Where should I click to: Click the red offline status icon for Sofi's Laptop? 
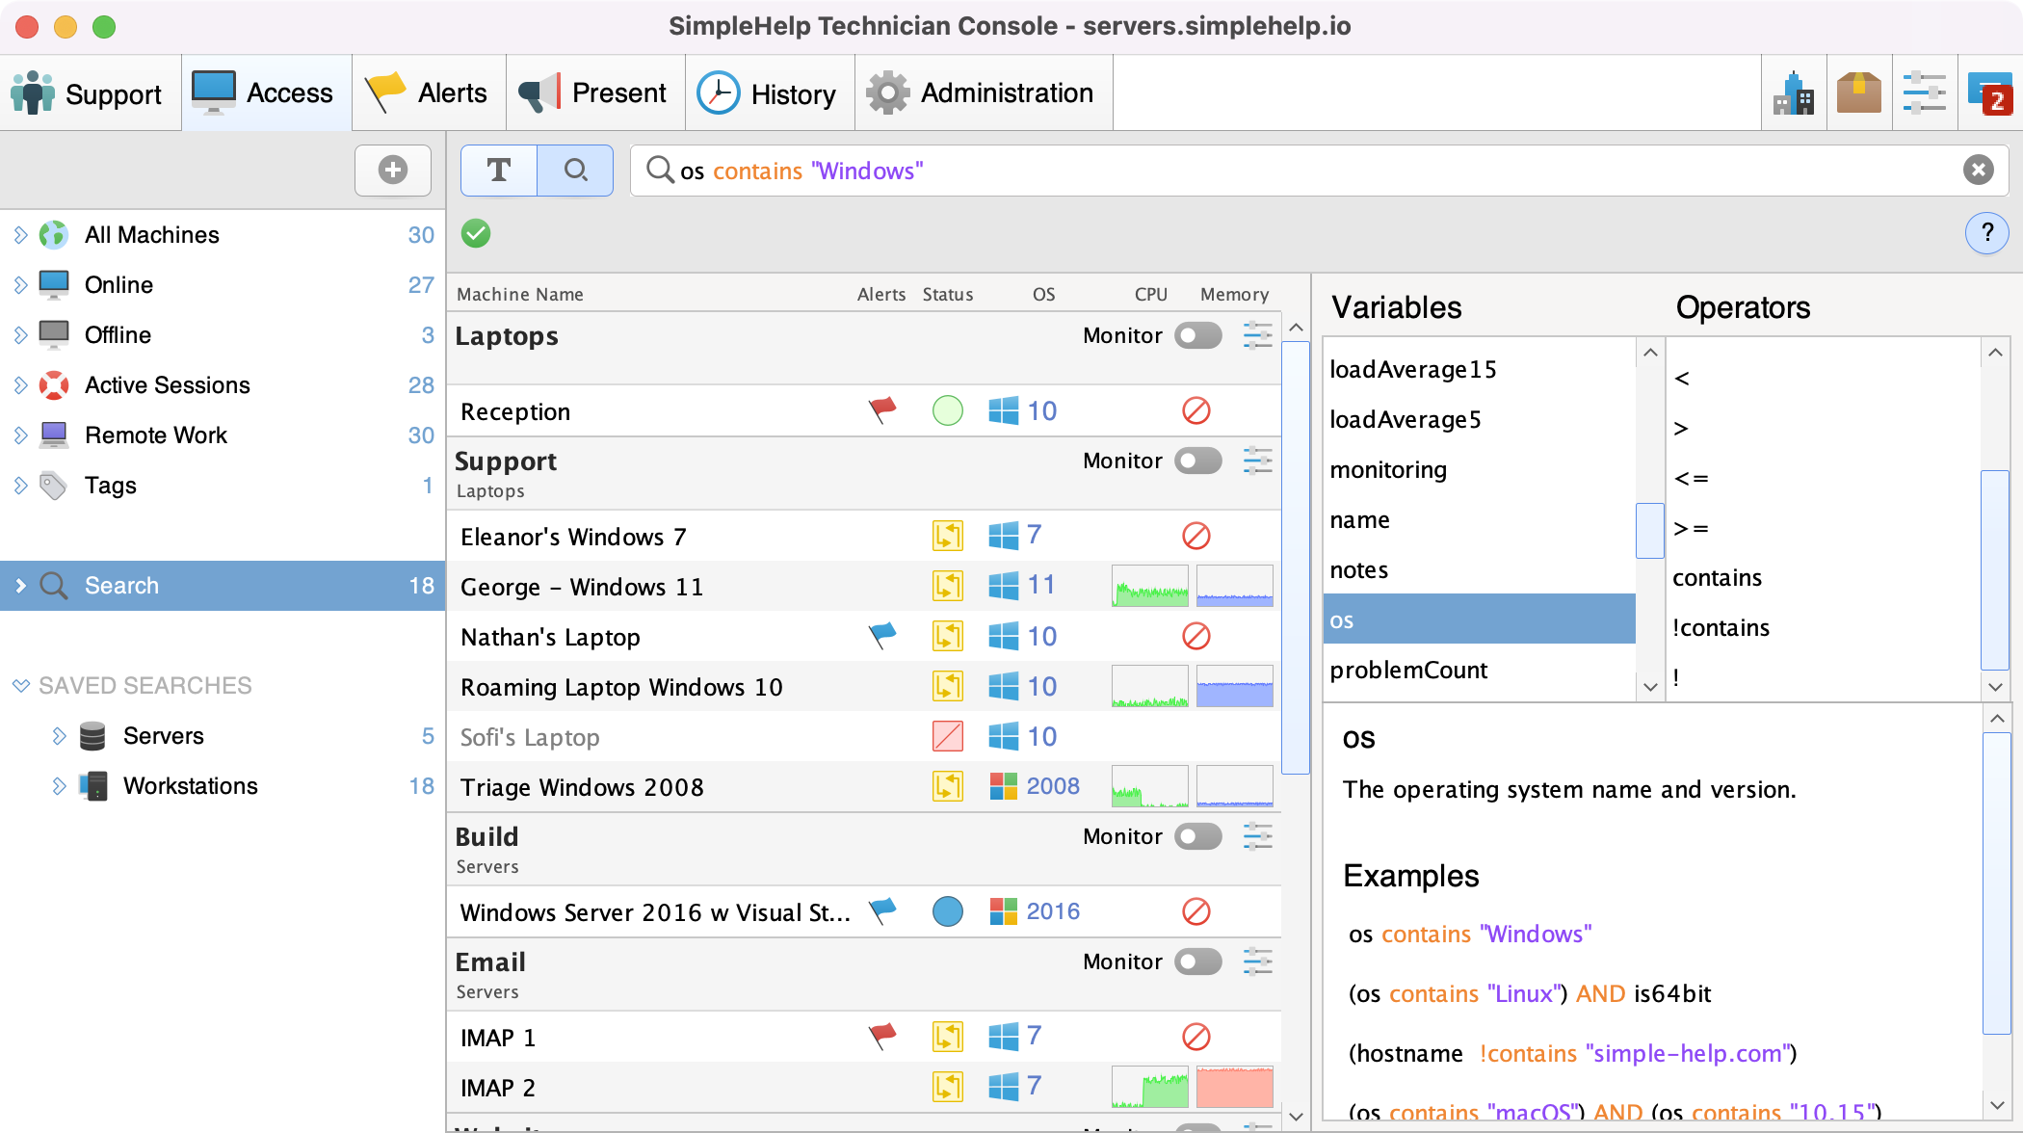pyautogui.click(x=948, y=736)
